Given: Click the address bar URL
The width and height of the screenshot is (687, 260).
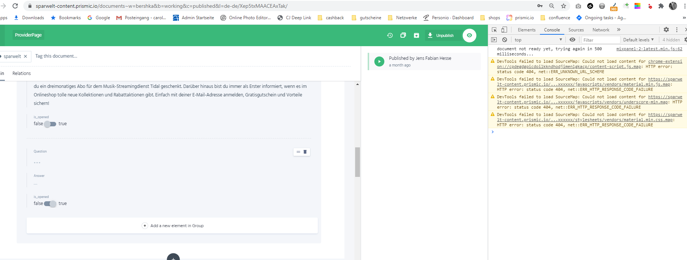Looking at the screenshot, I should [161, 6].
